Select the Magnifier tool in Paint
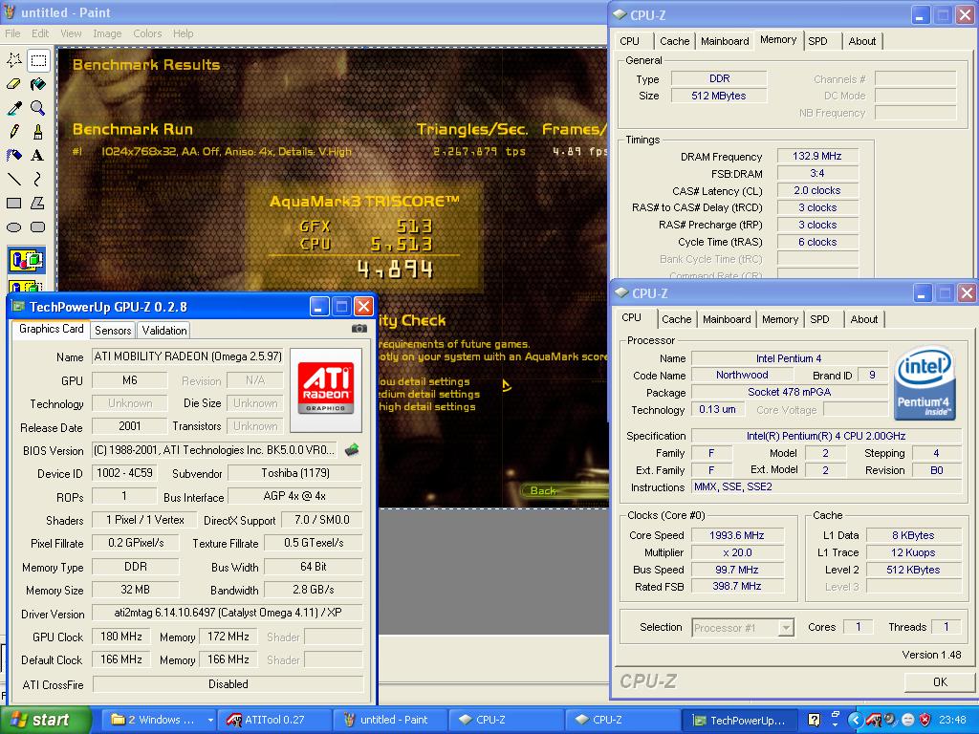979x734 pixels. point(38,108)
